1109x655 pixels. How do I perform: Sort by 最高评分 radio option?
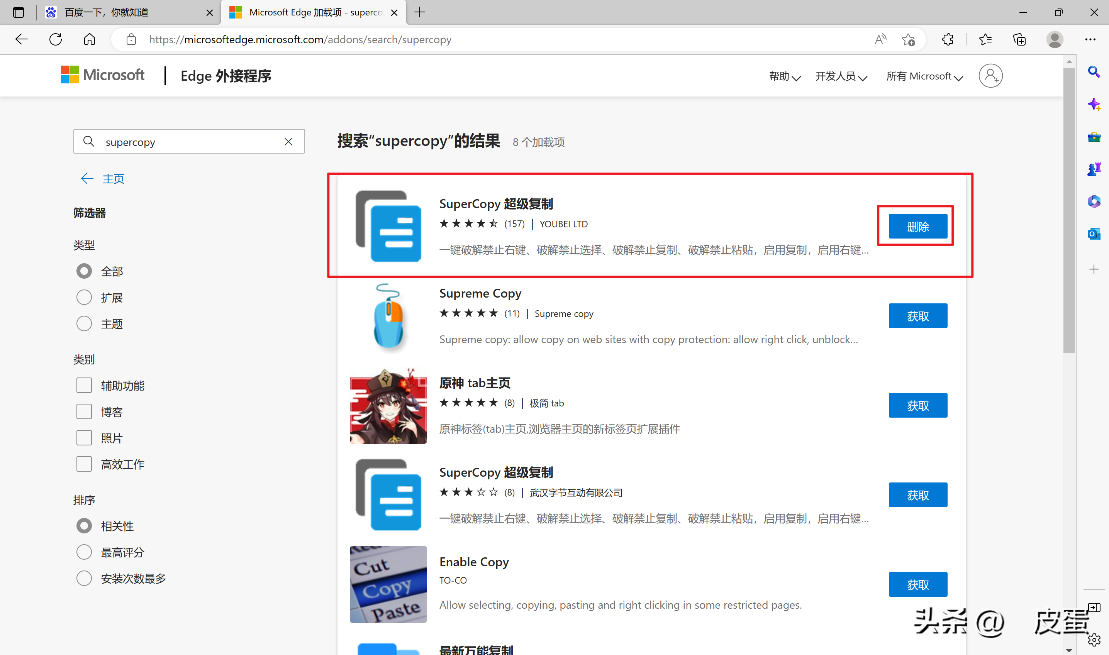(84, 552)
